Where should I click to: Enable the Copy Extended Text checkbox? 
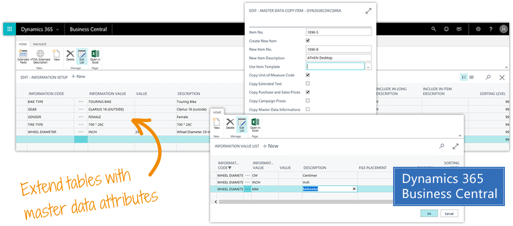[x=308, y=83]
